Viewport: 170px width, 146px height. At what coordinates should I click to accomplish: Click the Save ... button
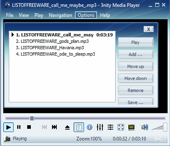(x=136, y=101)
